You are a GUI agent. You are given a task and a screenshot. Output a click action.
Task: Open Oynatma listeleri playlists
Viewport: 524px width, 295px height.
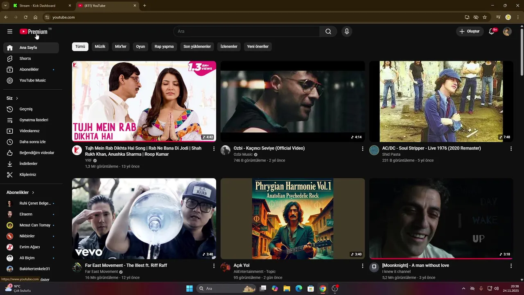pos(31,120)
